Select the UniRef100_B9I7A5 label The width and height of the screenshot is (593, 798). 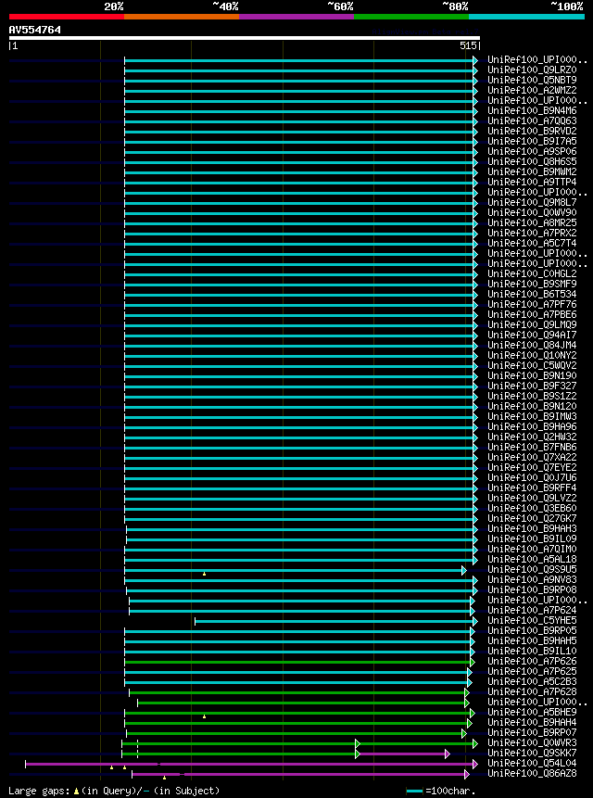(532, 142)
